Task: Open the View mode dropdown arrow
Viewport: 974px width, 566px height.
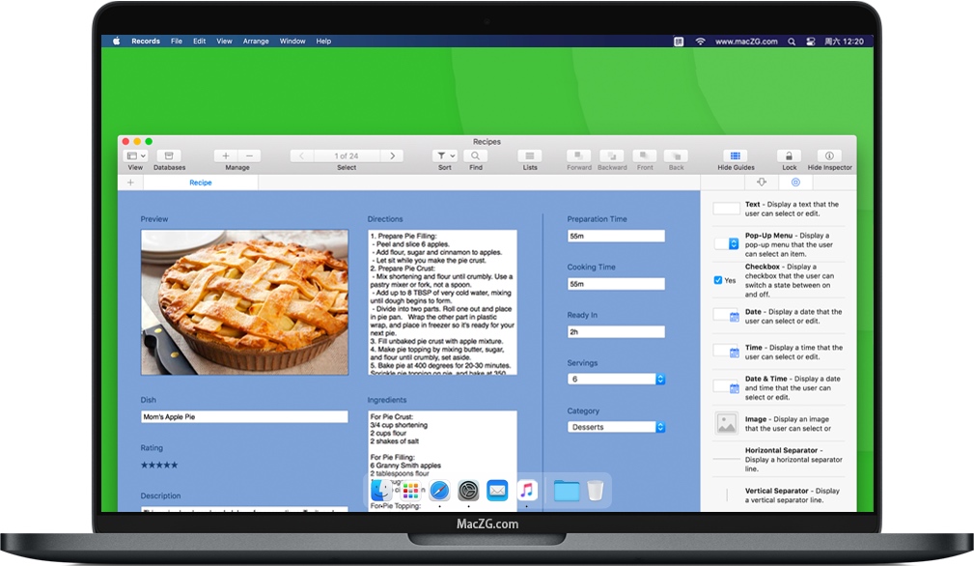Action: pyautogui.click(x=142, y=156)
